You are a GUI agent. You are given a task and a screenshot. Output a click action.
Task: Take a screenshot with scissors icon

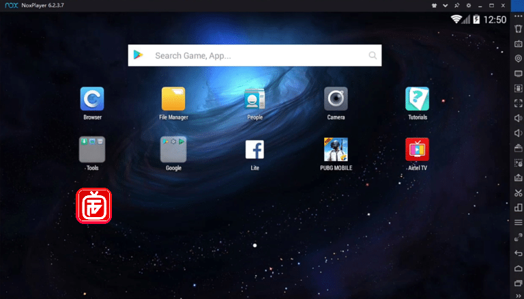519,193
